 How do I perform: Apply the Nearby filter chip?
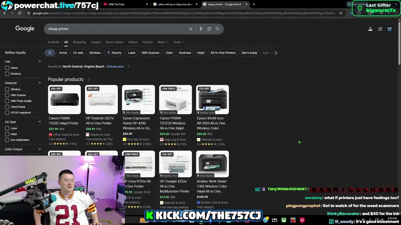[x=114, y=53]
